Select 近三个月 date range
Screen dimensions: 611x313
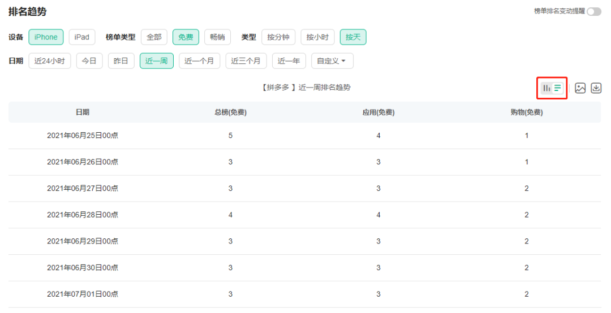tap(246, 60)
